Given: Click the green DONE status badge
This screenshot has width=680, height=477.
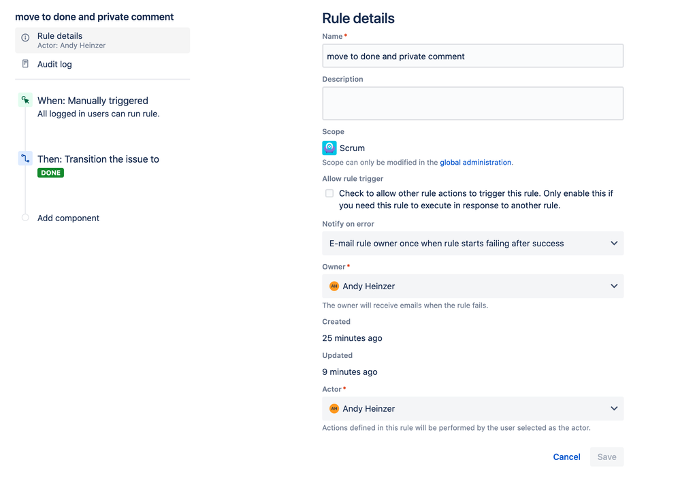Looking at the screenshot, I should click(51, 173).
